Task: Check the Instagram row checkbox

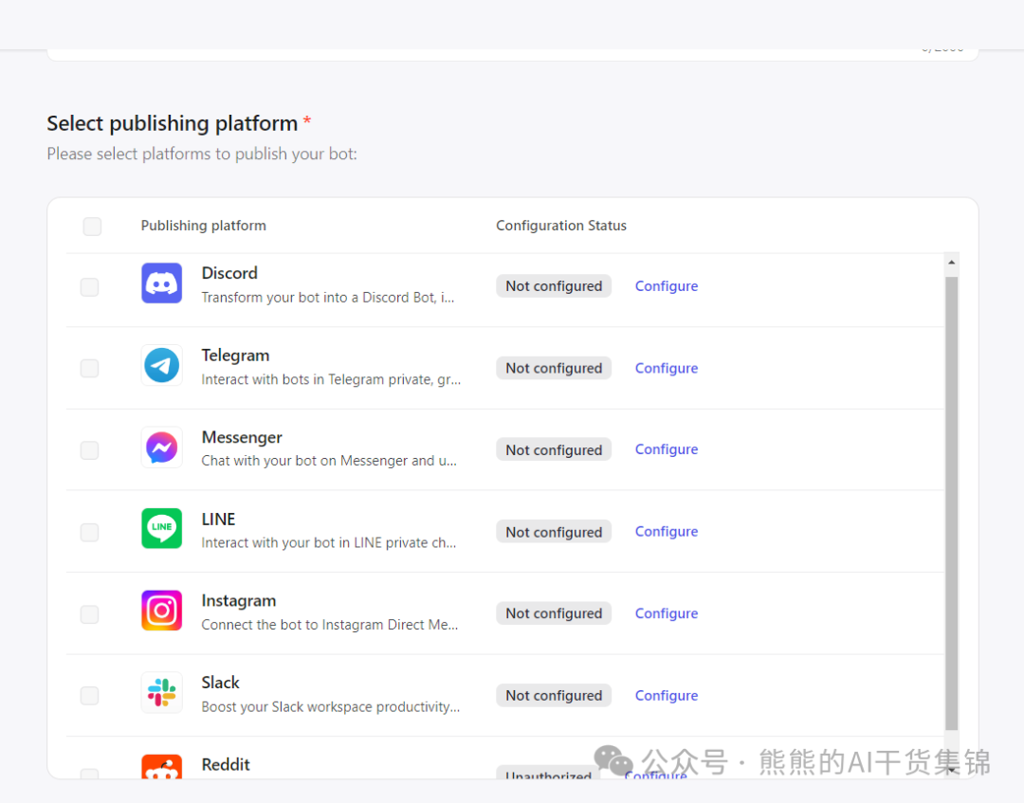Action: pyautogui.click(x=89, y=614)
